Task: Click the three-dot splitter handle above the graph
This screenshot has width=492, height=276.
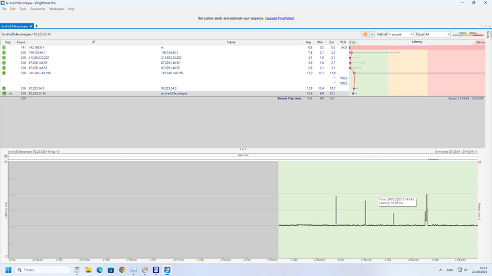Action: 242,149
